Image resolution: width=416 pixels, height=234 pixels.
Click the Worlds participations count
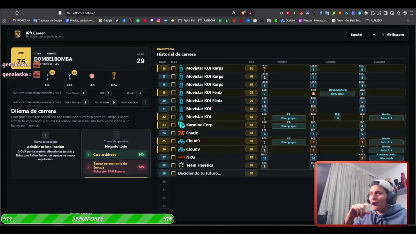[x=140, y=93]
